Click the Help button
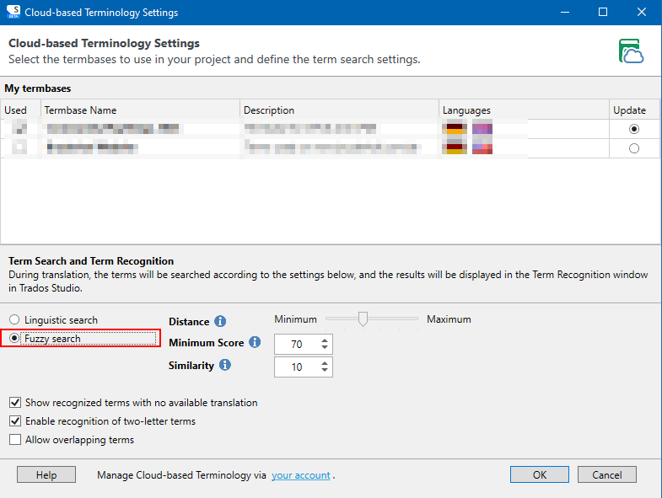The width and height of the screenshot is (662, 498). tap(46, 474)
